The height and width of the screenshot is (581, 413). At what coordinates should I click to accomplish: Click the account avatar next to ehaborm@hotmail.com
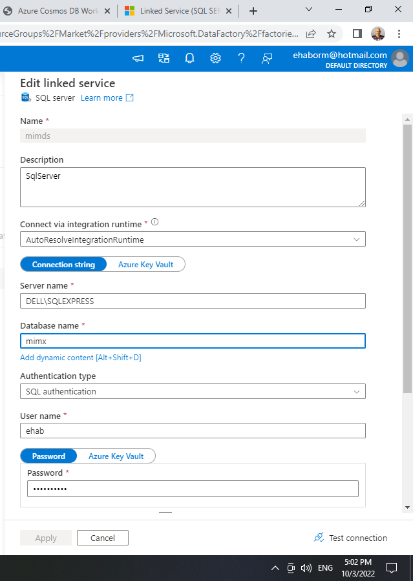400,59
